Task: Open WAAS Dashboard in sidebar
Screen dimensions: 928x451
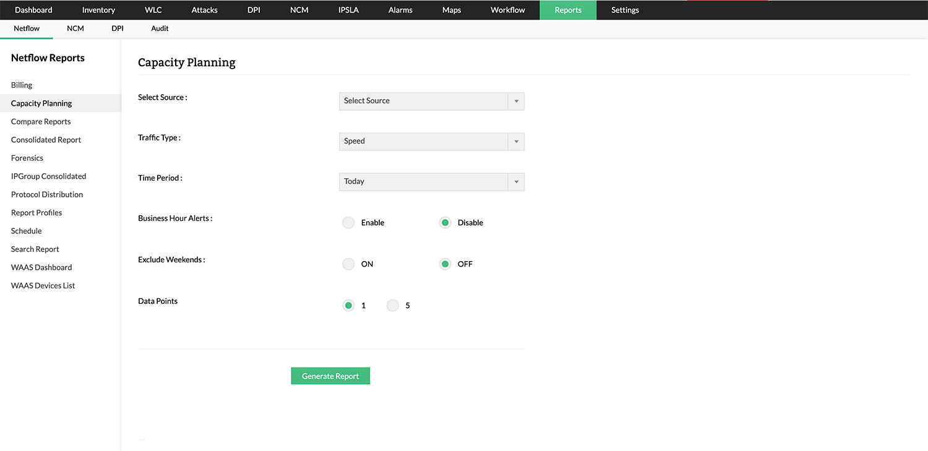Action: [x=41, y=268]
